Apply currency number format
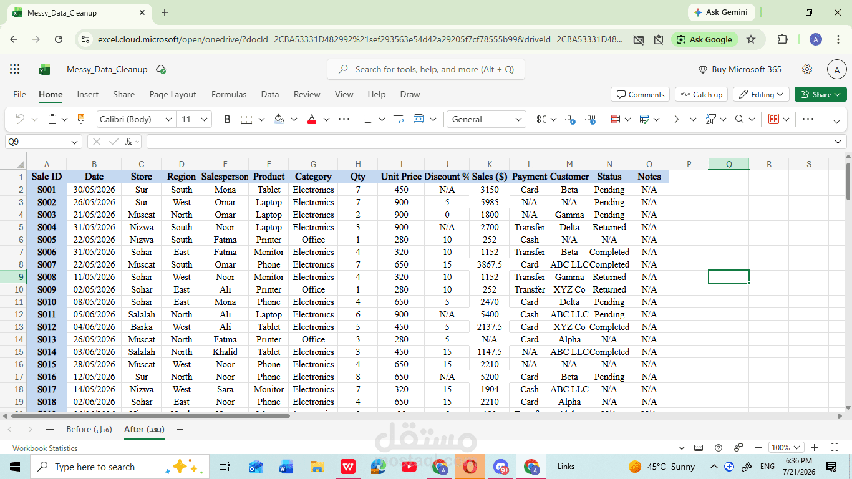This screenshot has width=852, height=479. (541, 119)
